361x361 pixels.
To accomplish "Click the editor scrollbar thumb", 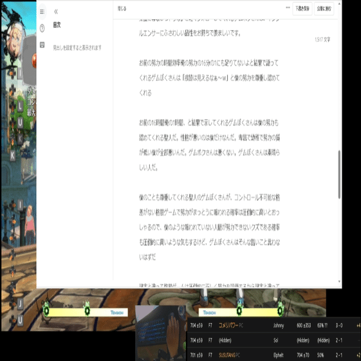I will pos(339,174).
